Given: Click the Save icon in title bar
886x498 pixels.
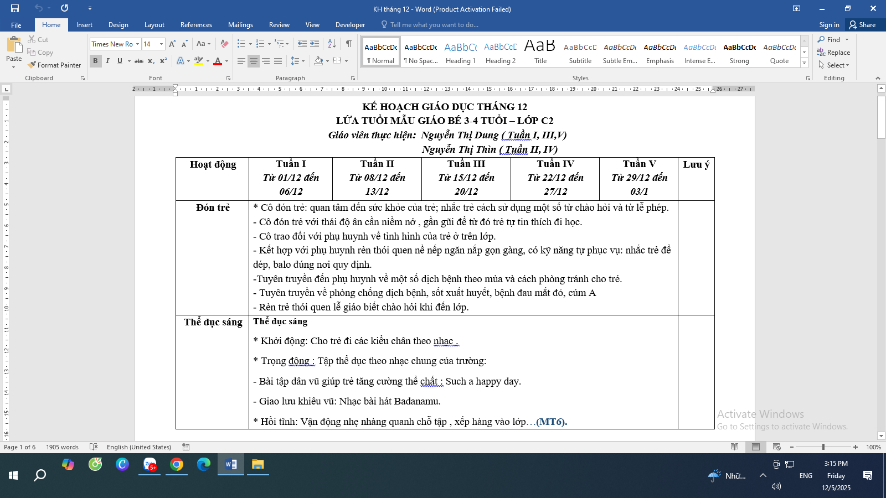Looking at the screenshot, I should [x=15, y=8].
